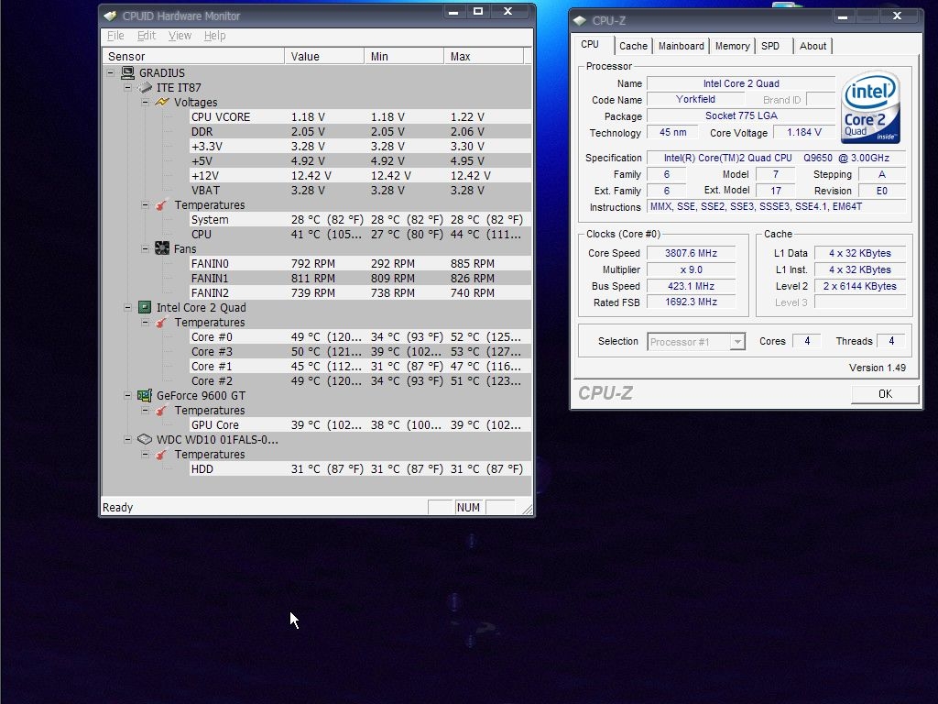Select the System temperature row
The image size is (938, 704).
point(359,220)
